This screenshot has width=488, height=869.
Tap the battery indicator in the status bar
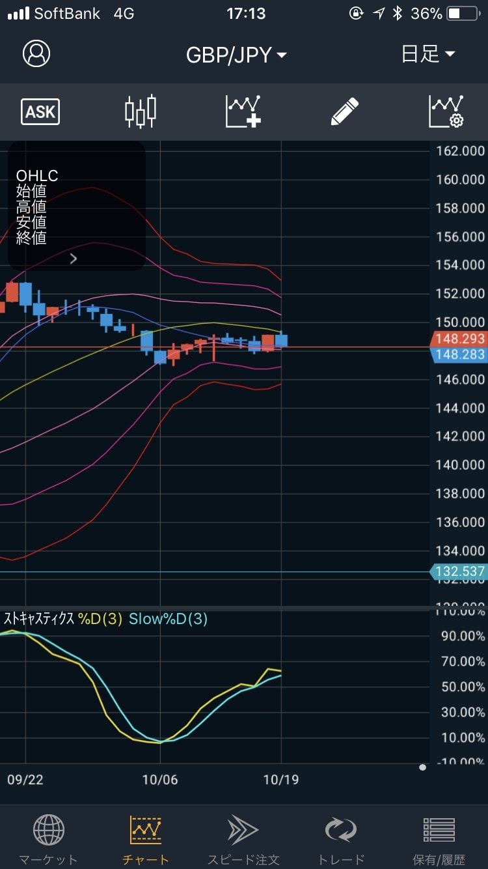coord(463,13)
